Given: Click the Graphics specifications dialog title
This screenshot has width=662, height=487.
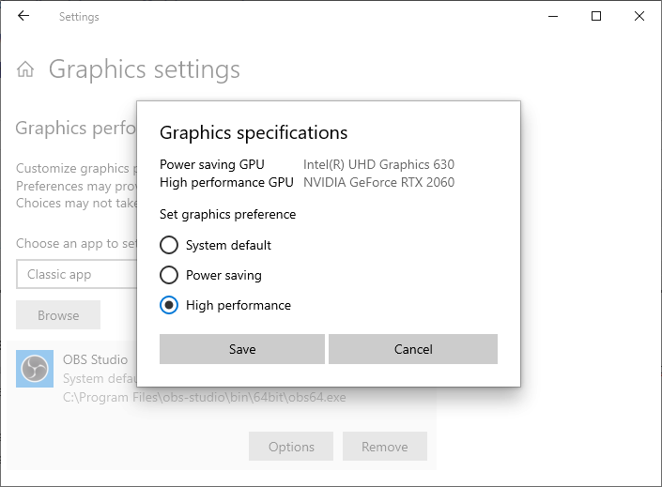Looking at the screenshot, I should pos(254,132).
